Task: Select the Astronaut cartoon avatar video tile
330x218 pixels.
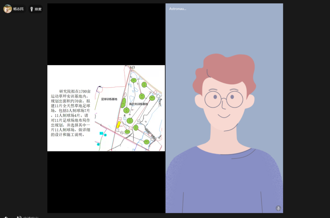Action: 224,122
